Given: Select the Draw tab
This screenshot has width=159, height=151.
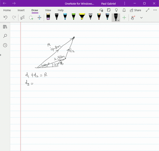Looking at the screenshot, I should (x=35, y=10).
